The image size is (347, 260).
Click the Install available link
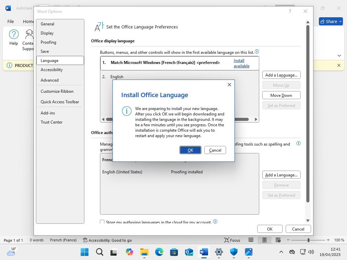point(241,63)
